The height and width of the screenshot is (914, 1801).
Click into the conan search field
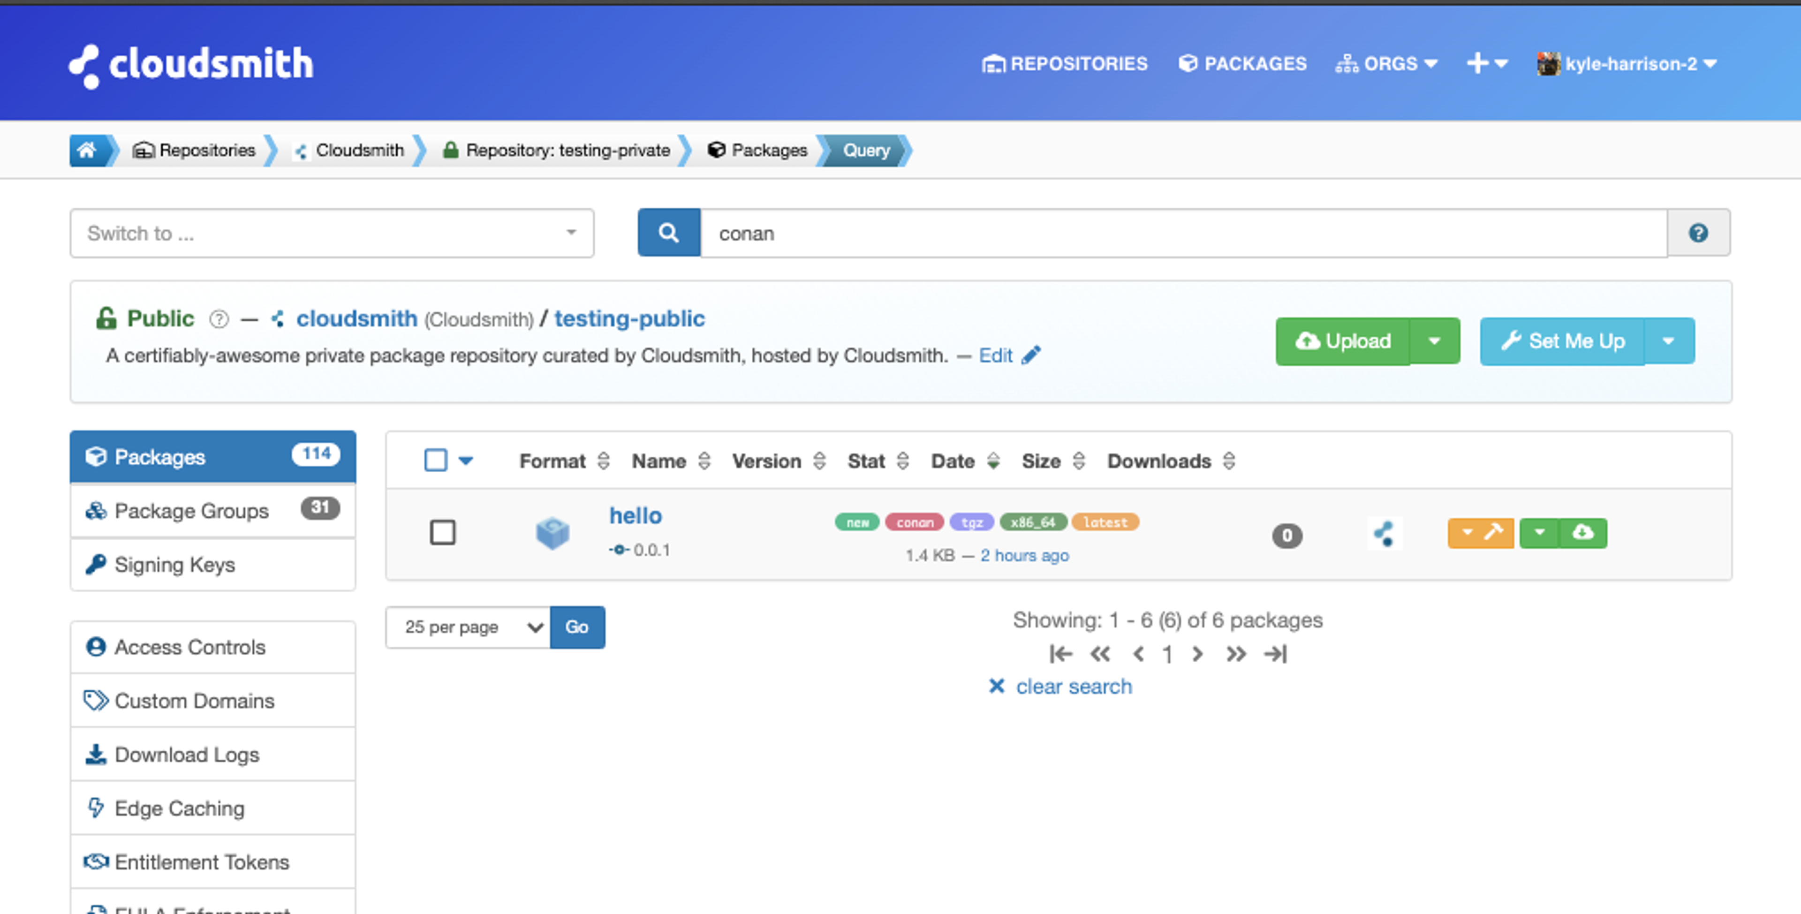point(1183,233)
